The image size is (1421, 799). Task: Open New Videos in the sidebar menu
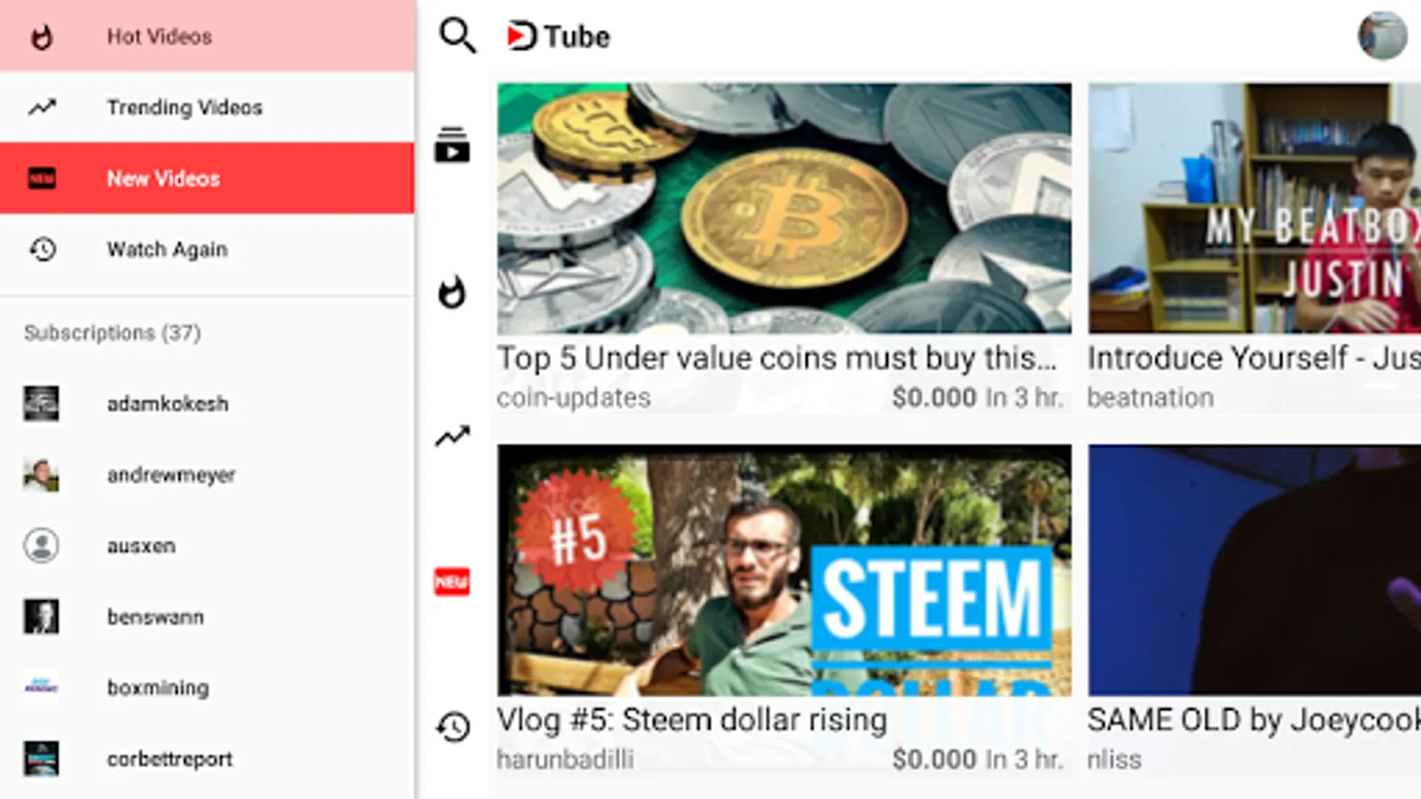click(207, 178)
